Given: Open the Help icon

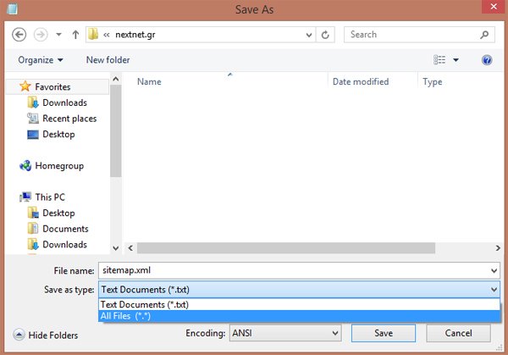Looking at the screenshot, I should coord(487,60).
